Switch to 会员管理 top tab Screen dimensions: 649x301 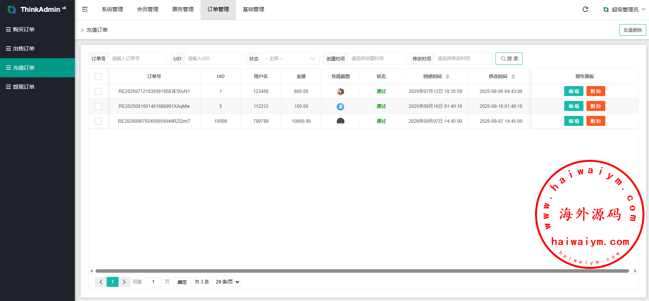[148, 9]
